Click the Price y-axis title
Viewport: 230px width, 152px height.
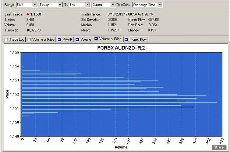pyautogui.click(x=7, y=94)
